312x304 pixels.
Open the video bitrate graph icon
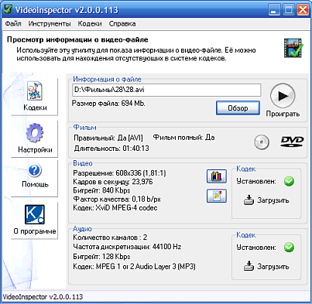tap(217, 176)
